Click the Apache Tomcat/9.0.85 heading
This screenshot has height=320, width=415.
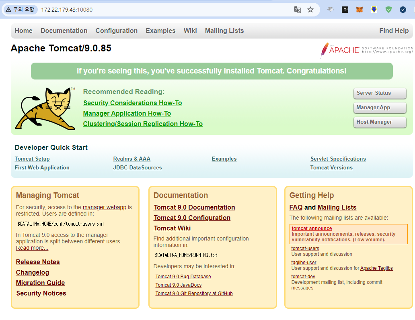[x=61, y=48]
